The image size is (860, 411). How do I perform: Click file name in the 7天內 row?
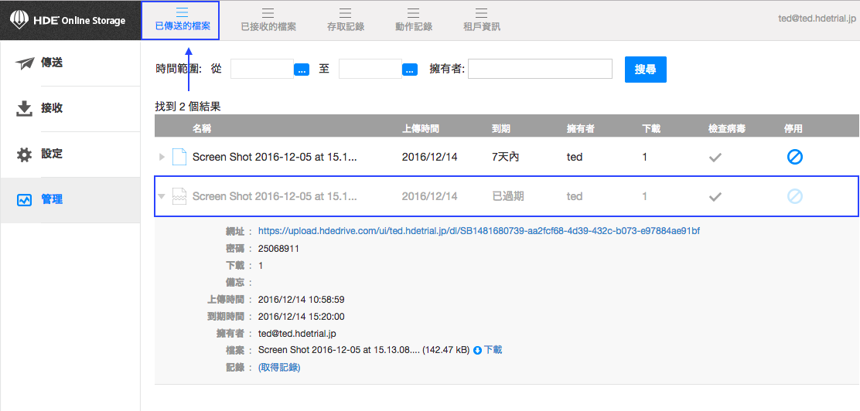click(275, 158)
